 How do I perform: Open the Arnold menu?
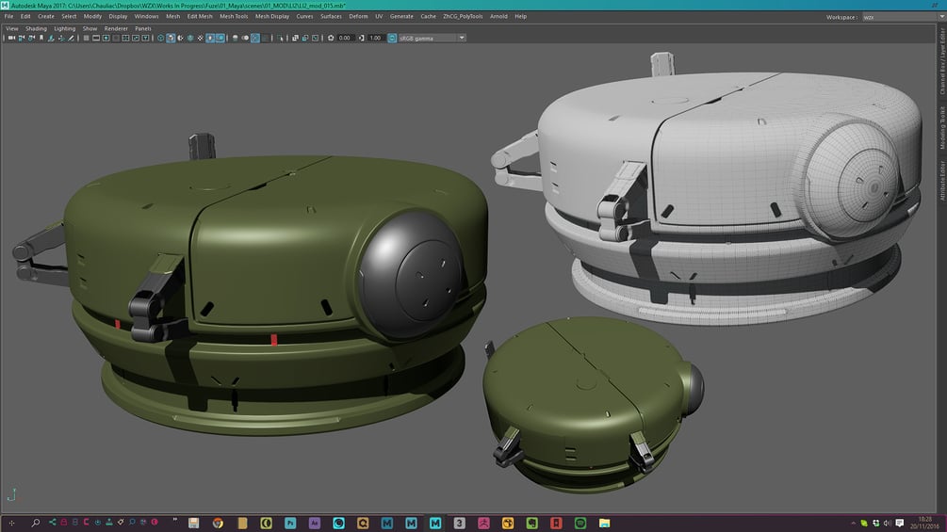tap(498, 16)
